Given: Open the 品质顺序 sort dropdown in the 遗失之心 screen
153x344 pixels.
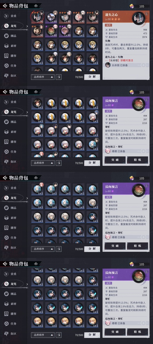Looking at the screenshot, I should point(42,77).
